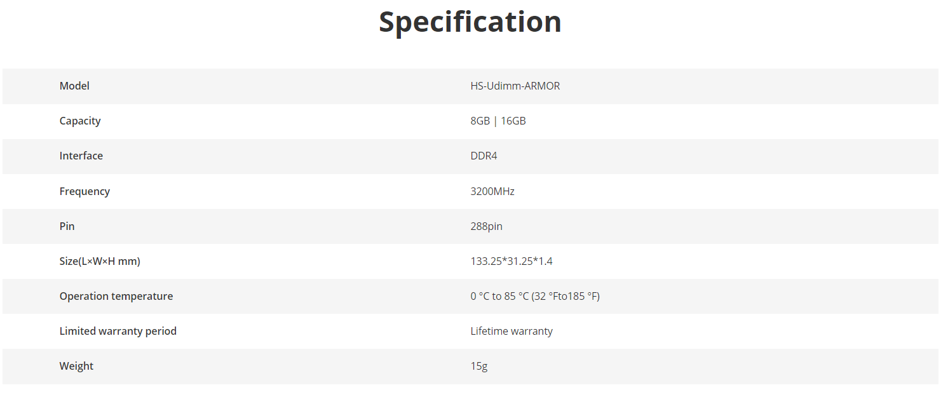Click the Specification heading
Screen dimensions: 941x411
click(470, 22)
